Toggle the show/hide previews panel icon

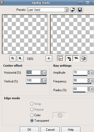60,58
